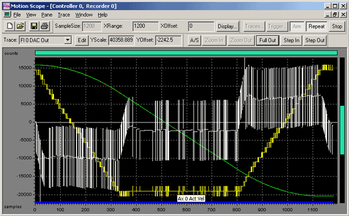This screenshot has height=216, width=349.
Task: Expand the Trace dropdown showing FI 0 DAC Out
Action: pos(68,40)
